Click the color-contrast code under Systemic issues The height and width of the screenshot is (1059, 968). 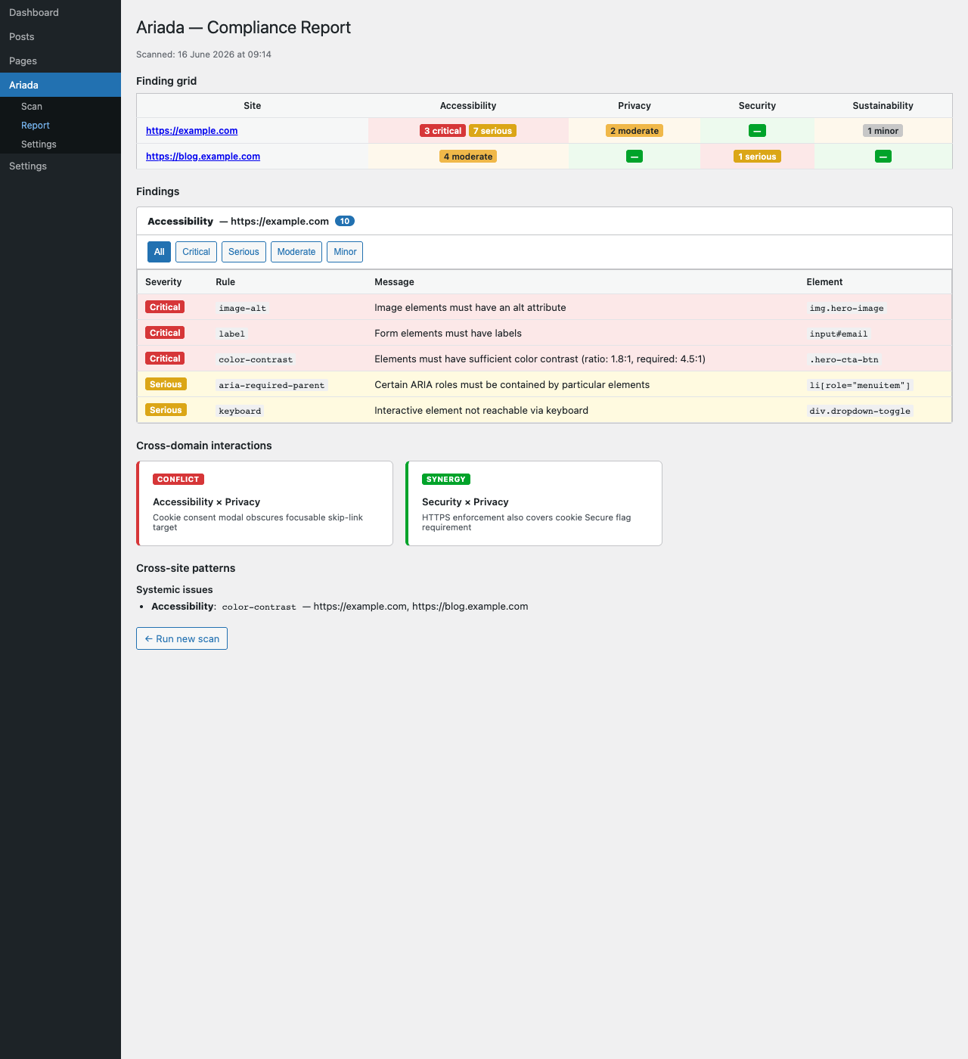[259, 607]
